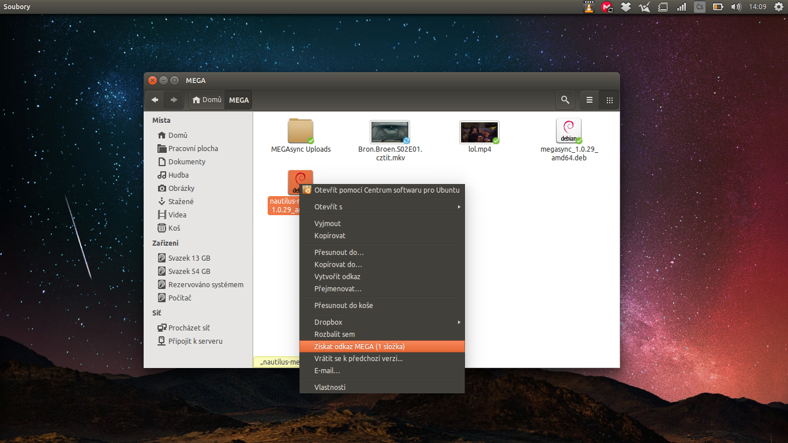Open the session gear menu top right
This screenshot has height=443, width=788.
click(778, 6)
